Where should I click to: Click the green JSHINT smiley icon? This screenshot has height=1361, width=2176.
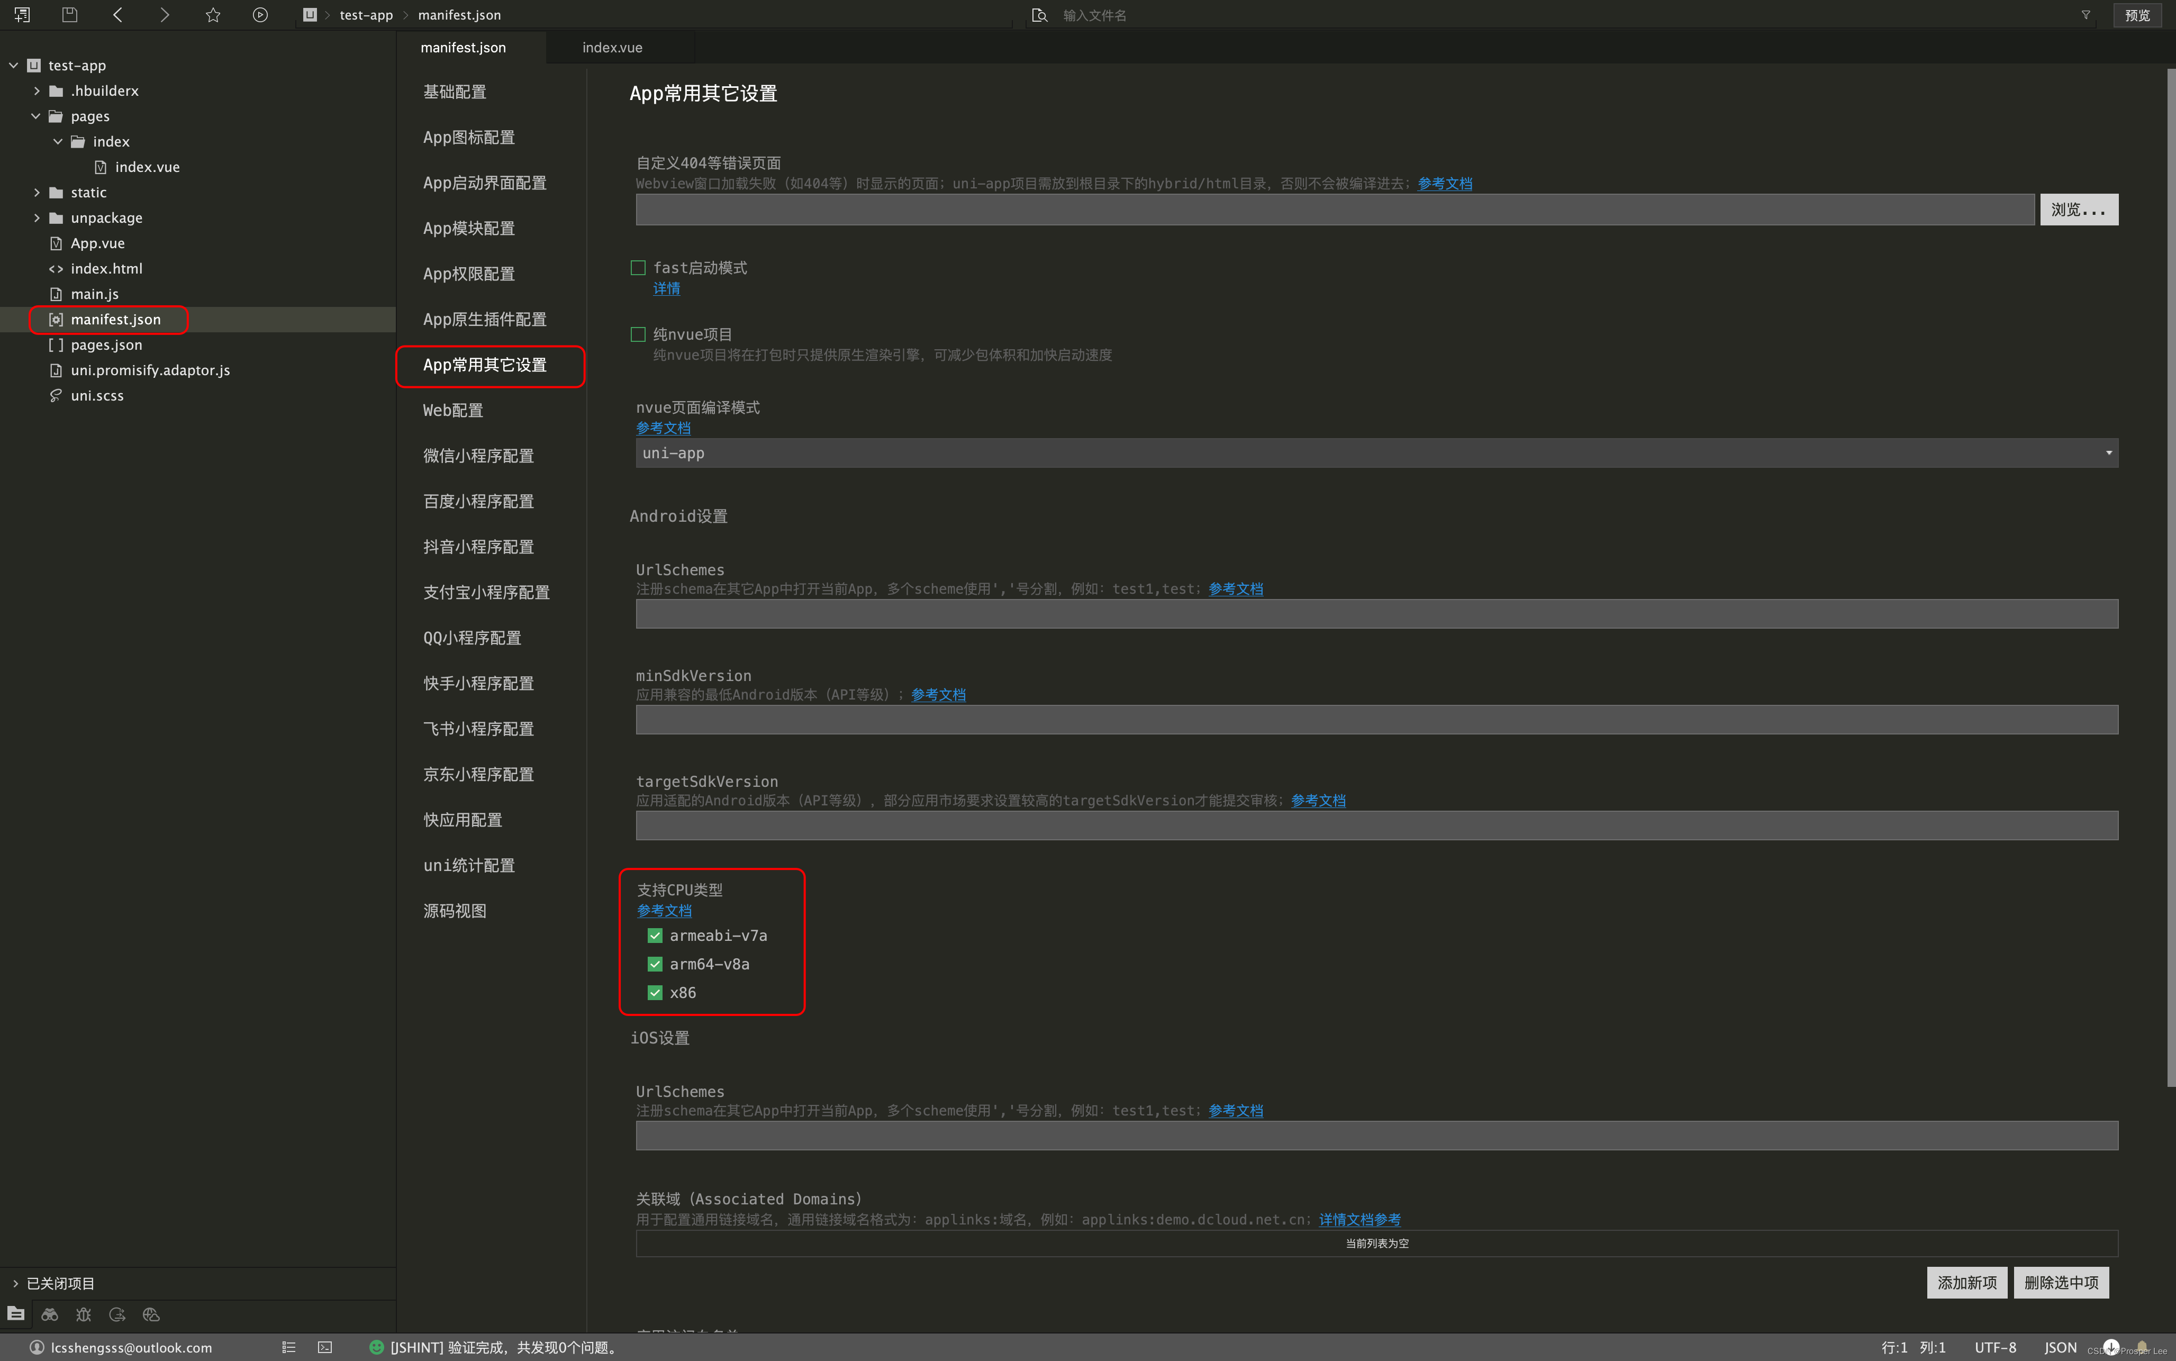pos(377,1347)
